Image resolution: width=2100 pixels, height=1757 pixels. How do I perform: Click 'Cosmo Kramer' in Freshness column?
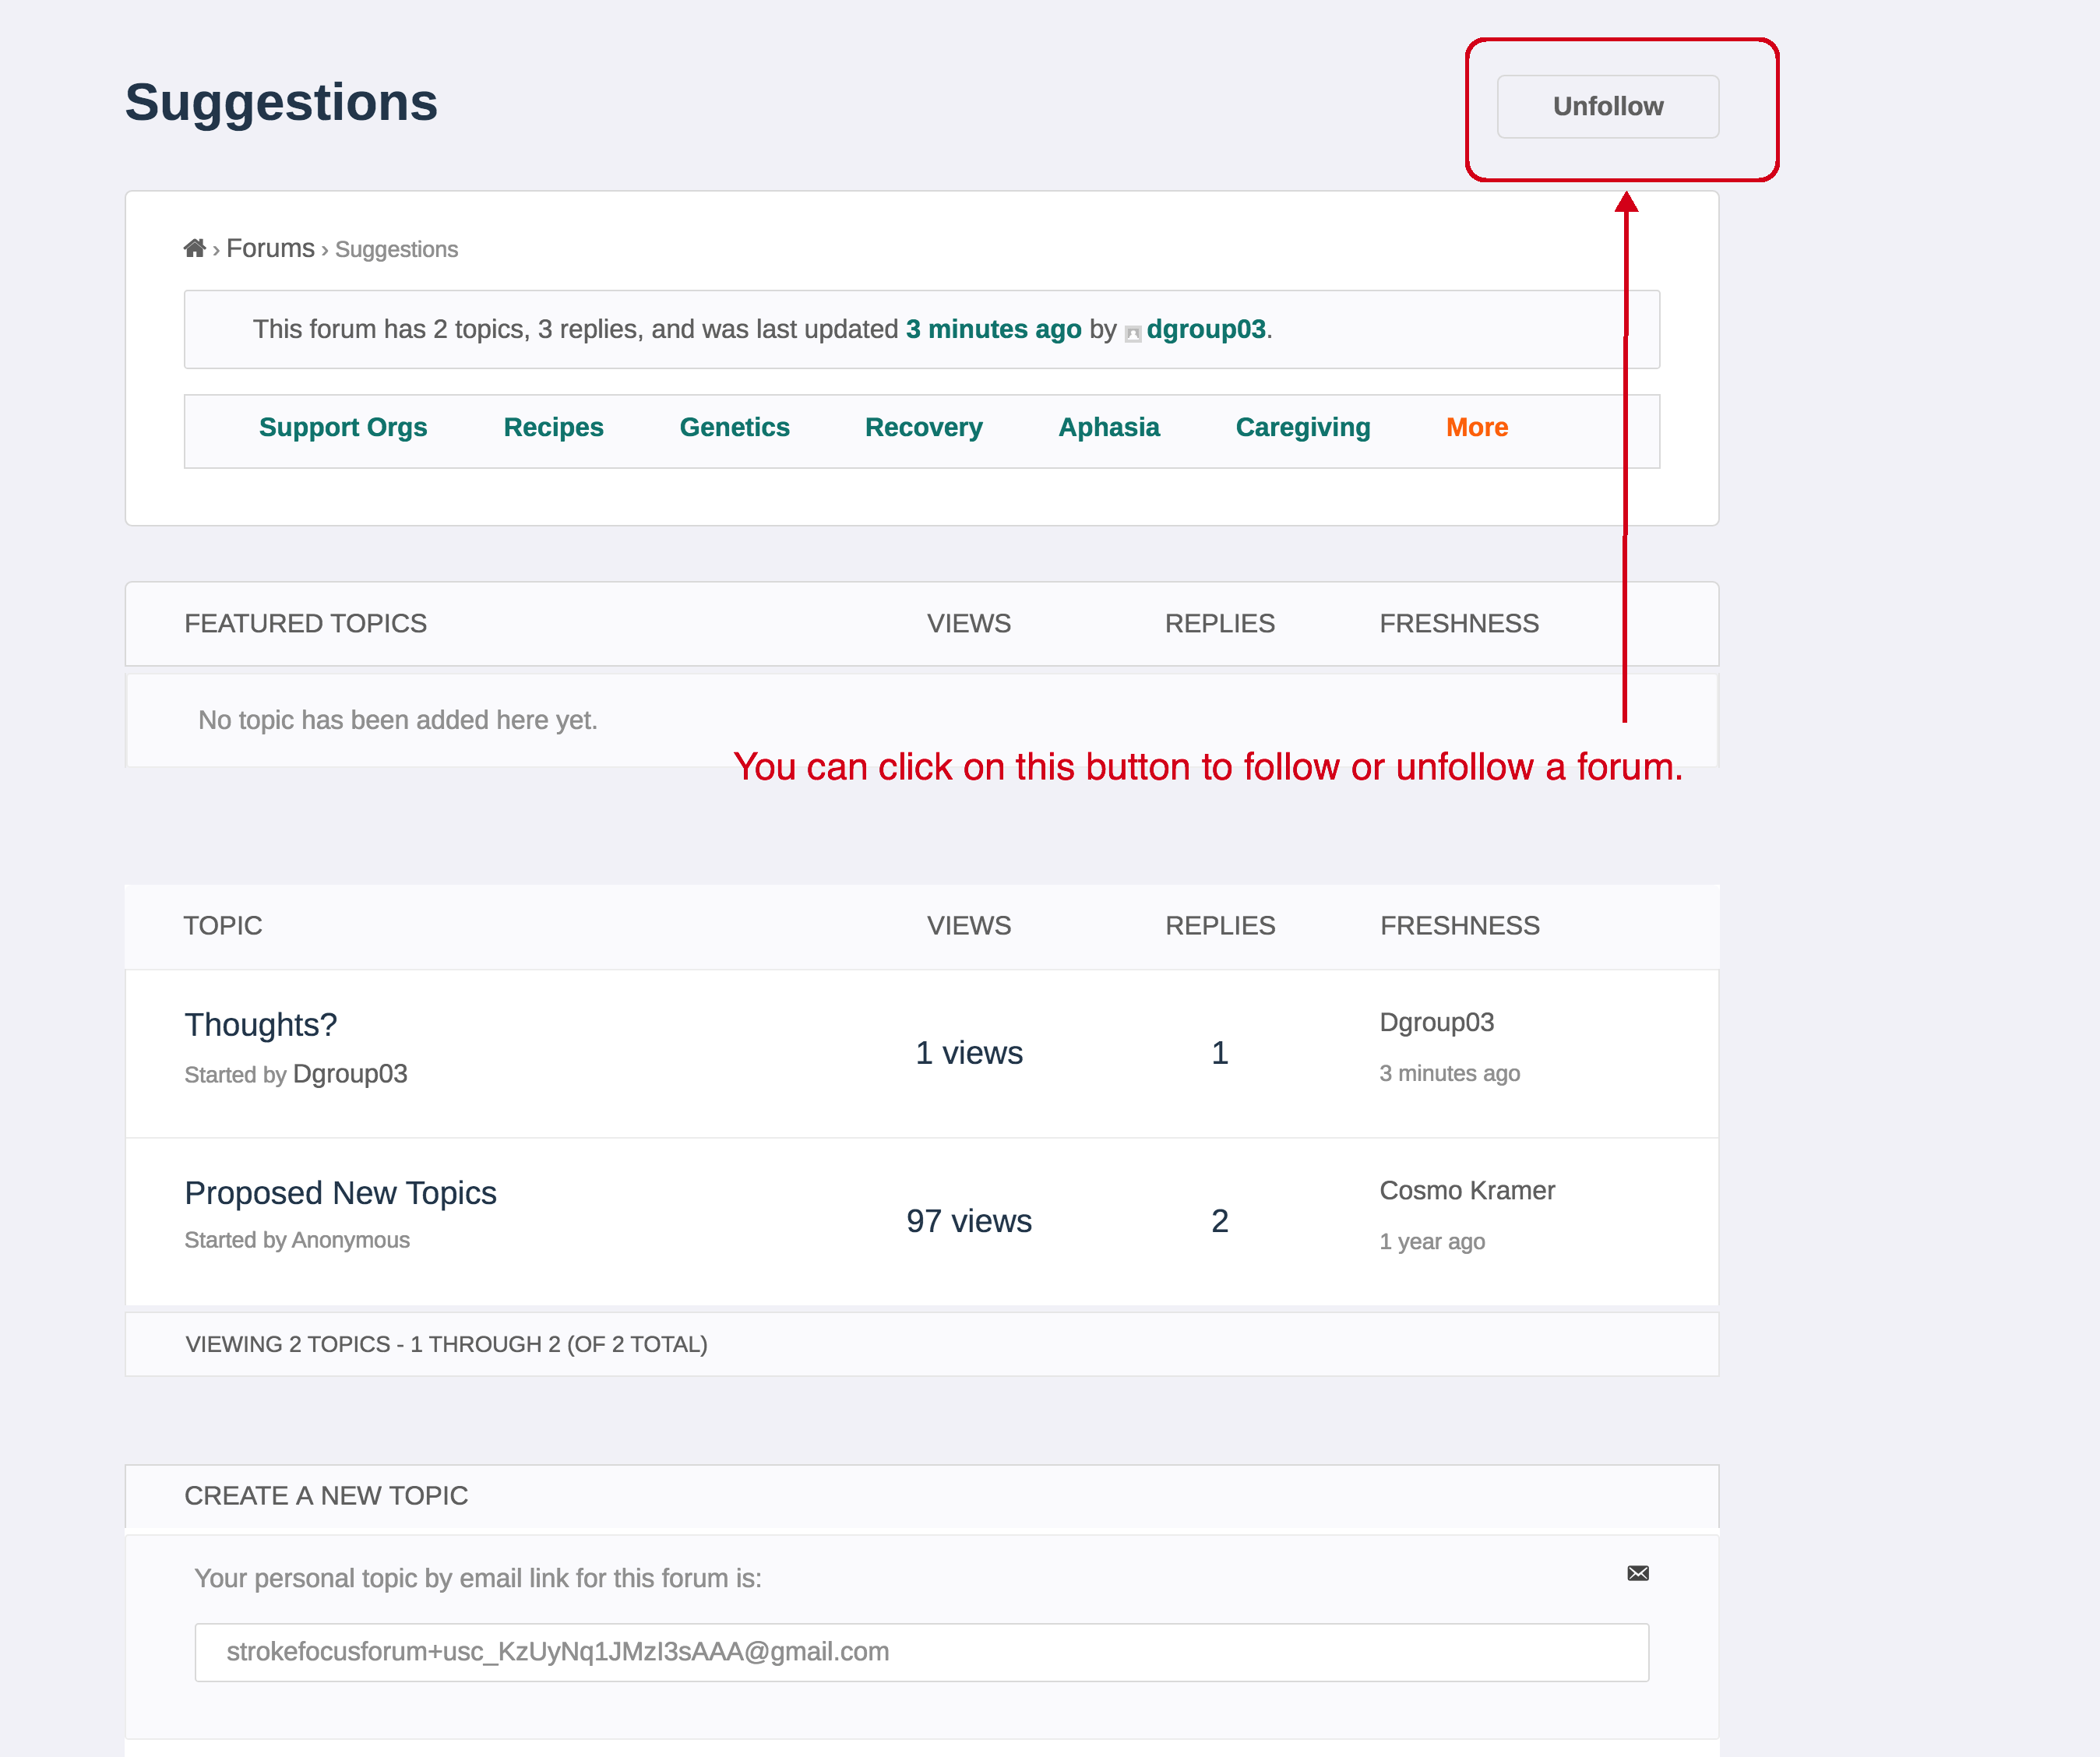click(1467, 1190)
